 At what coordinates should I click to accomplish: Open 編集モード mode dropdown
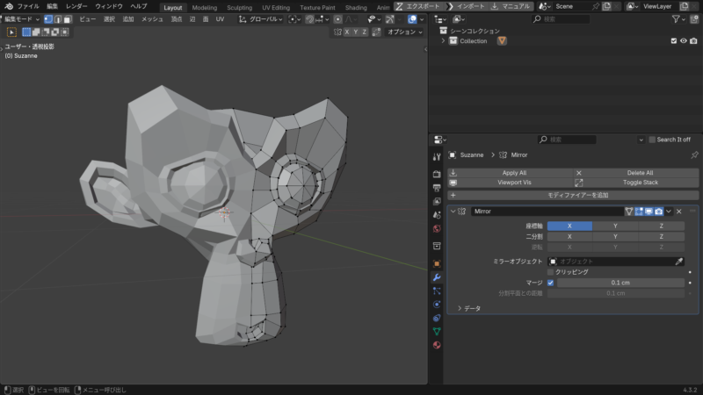pyautogui.click(x=20, y=19)
